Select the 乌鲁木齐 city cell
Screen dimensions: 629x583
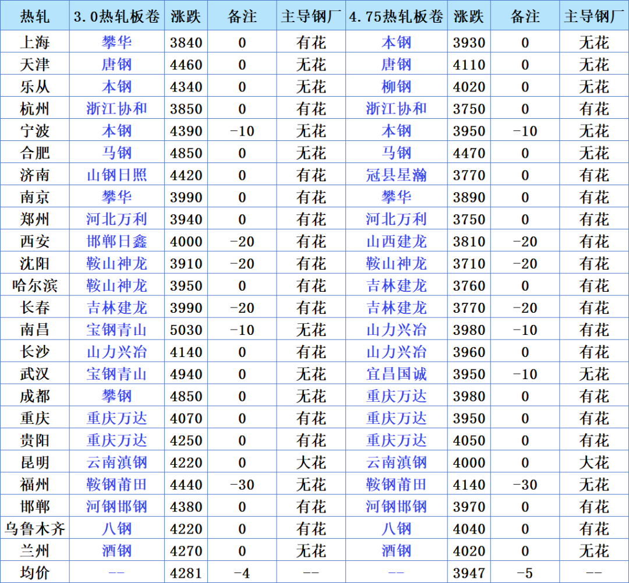pos(35,528)
